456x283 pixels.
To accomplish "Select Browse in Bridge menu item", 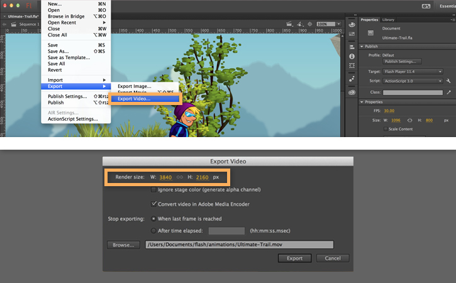I will click(76, 16).
